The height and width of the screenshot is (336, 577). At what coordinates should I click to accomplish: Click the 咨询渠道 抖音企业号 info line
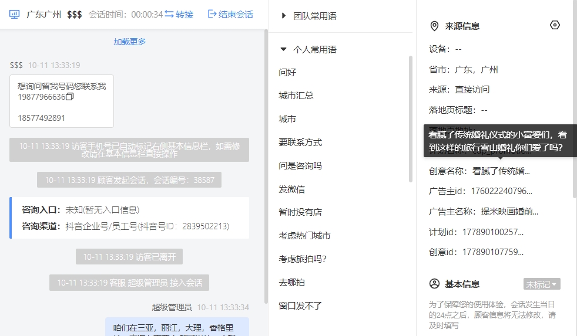click(x=126, y=226)
